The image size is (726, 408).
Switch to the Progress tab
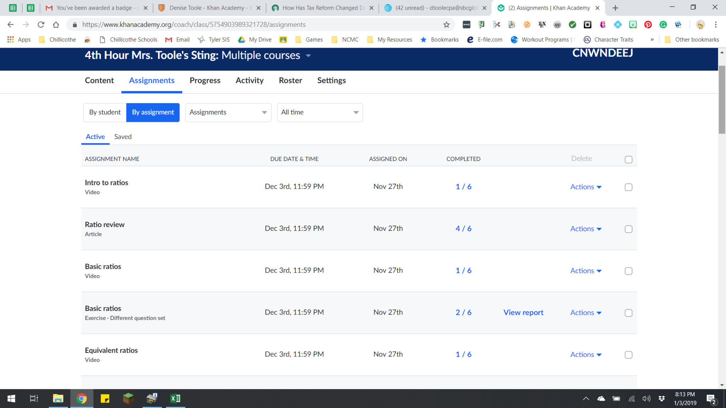205,80
